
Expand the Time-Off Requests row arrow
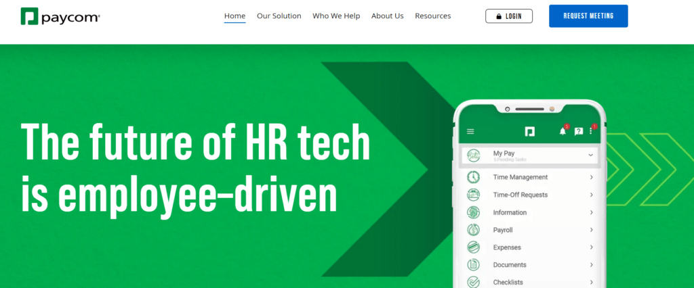tap(591, 195)
